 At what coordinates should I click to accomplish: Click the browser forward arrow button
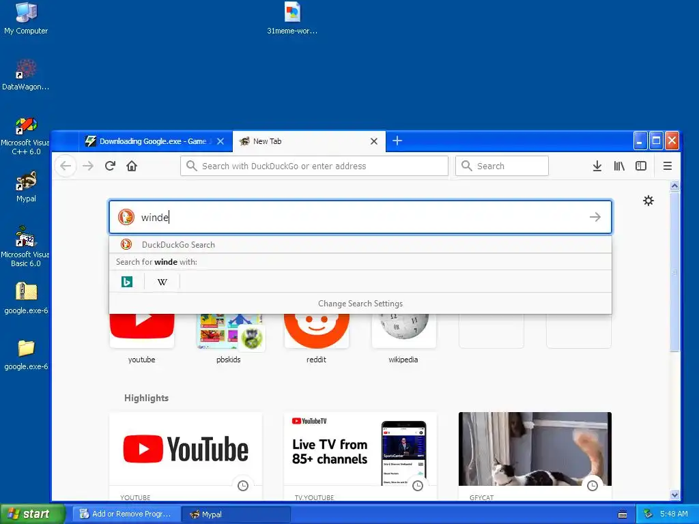tap(88, 166)
